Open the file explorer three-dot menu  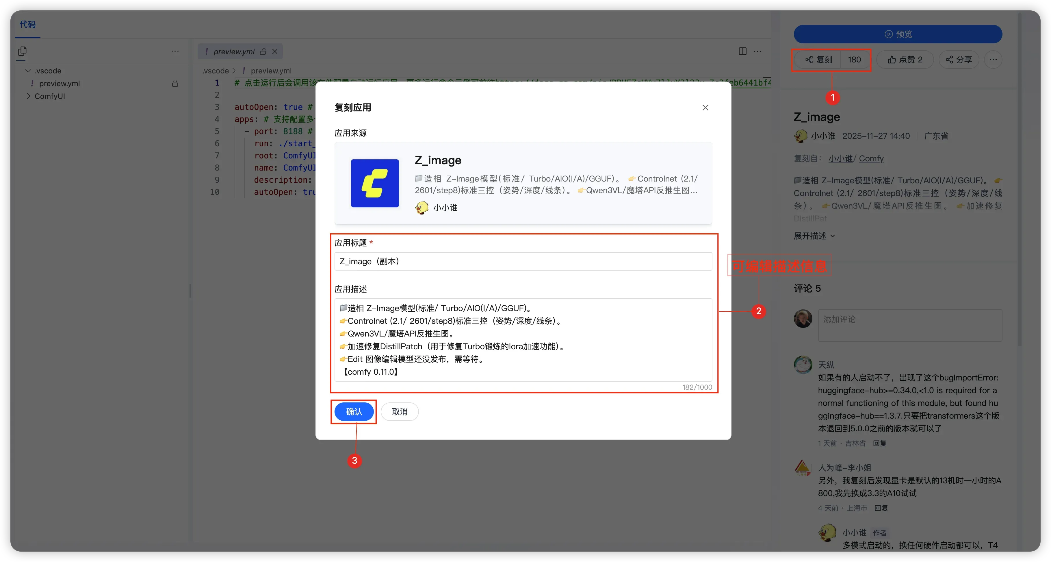pyautogui.click(x=175, y=51)
